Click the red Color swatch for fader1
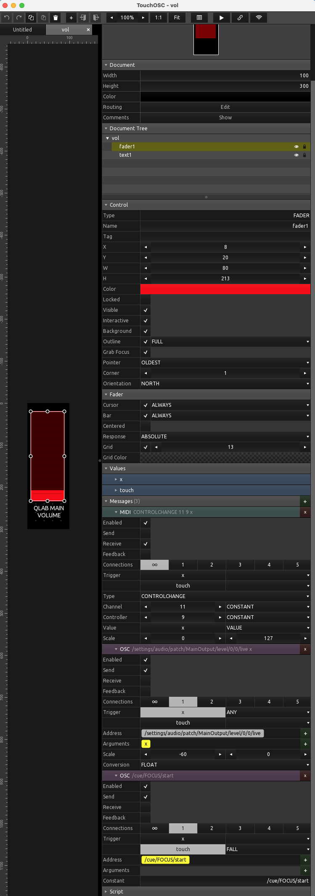315x896 pixels. click(225, 289)
